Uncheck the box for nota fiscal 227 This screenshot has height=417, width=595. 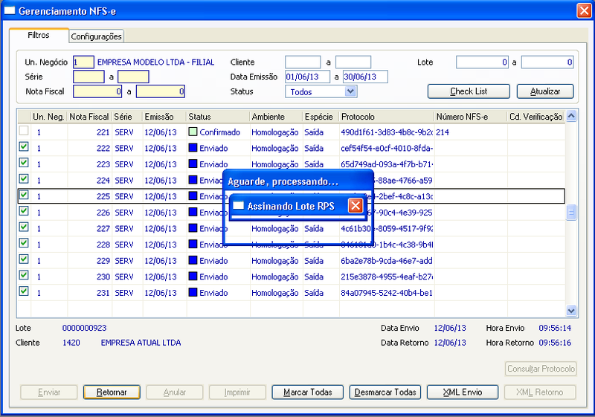click(x=24, y=227)
